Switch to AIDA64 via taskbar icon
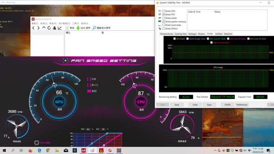274x154 pixels. [x=83, y=151]
